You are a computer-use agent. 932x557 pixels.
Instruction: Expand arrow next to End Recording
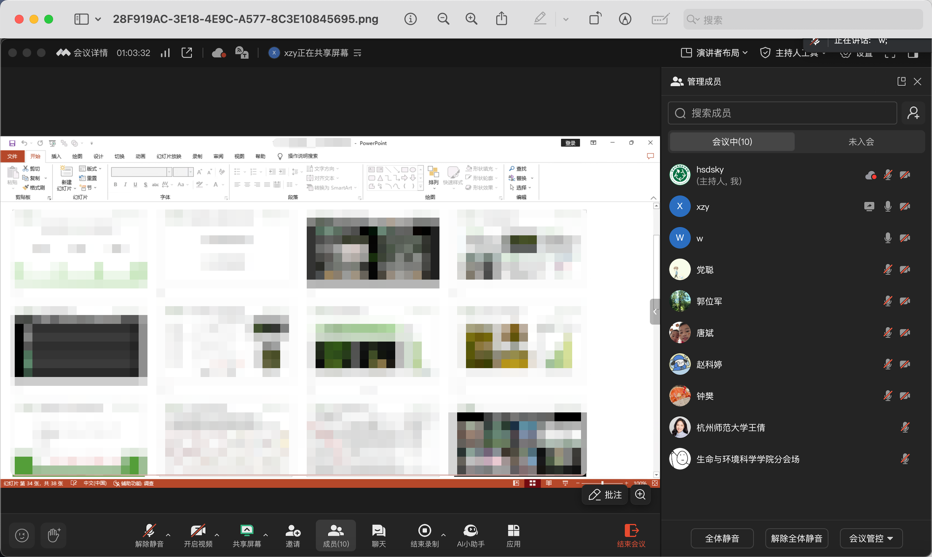pos(443,535)
